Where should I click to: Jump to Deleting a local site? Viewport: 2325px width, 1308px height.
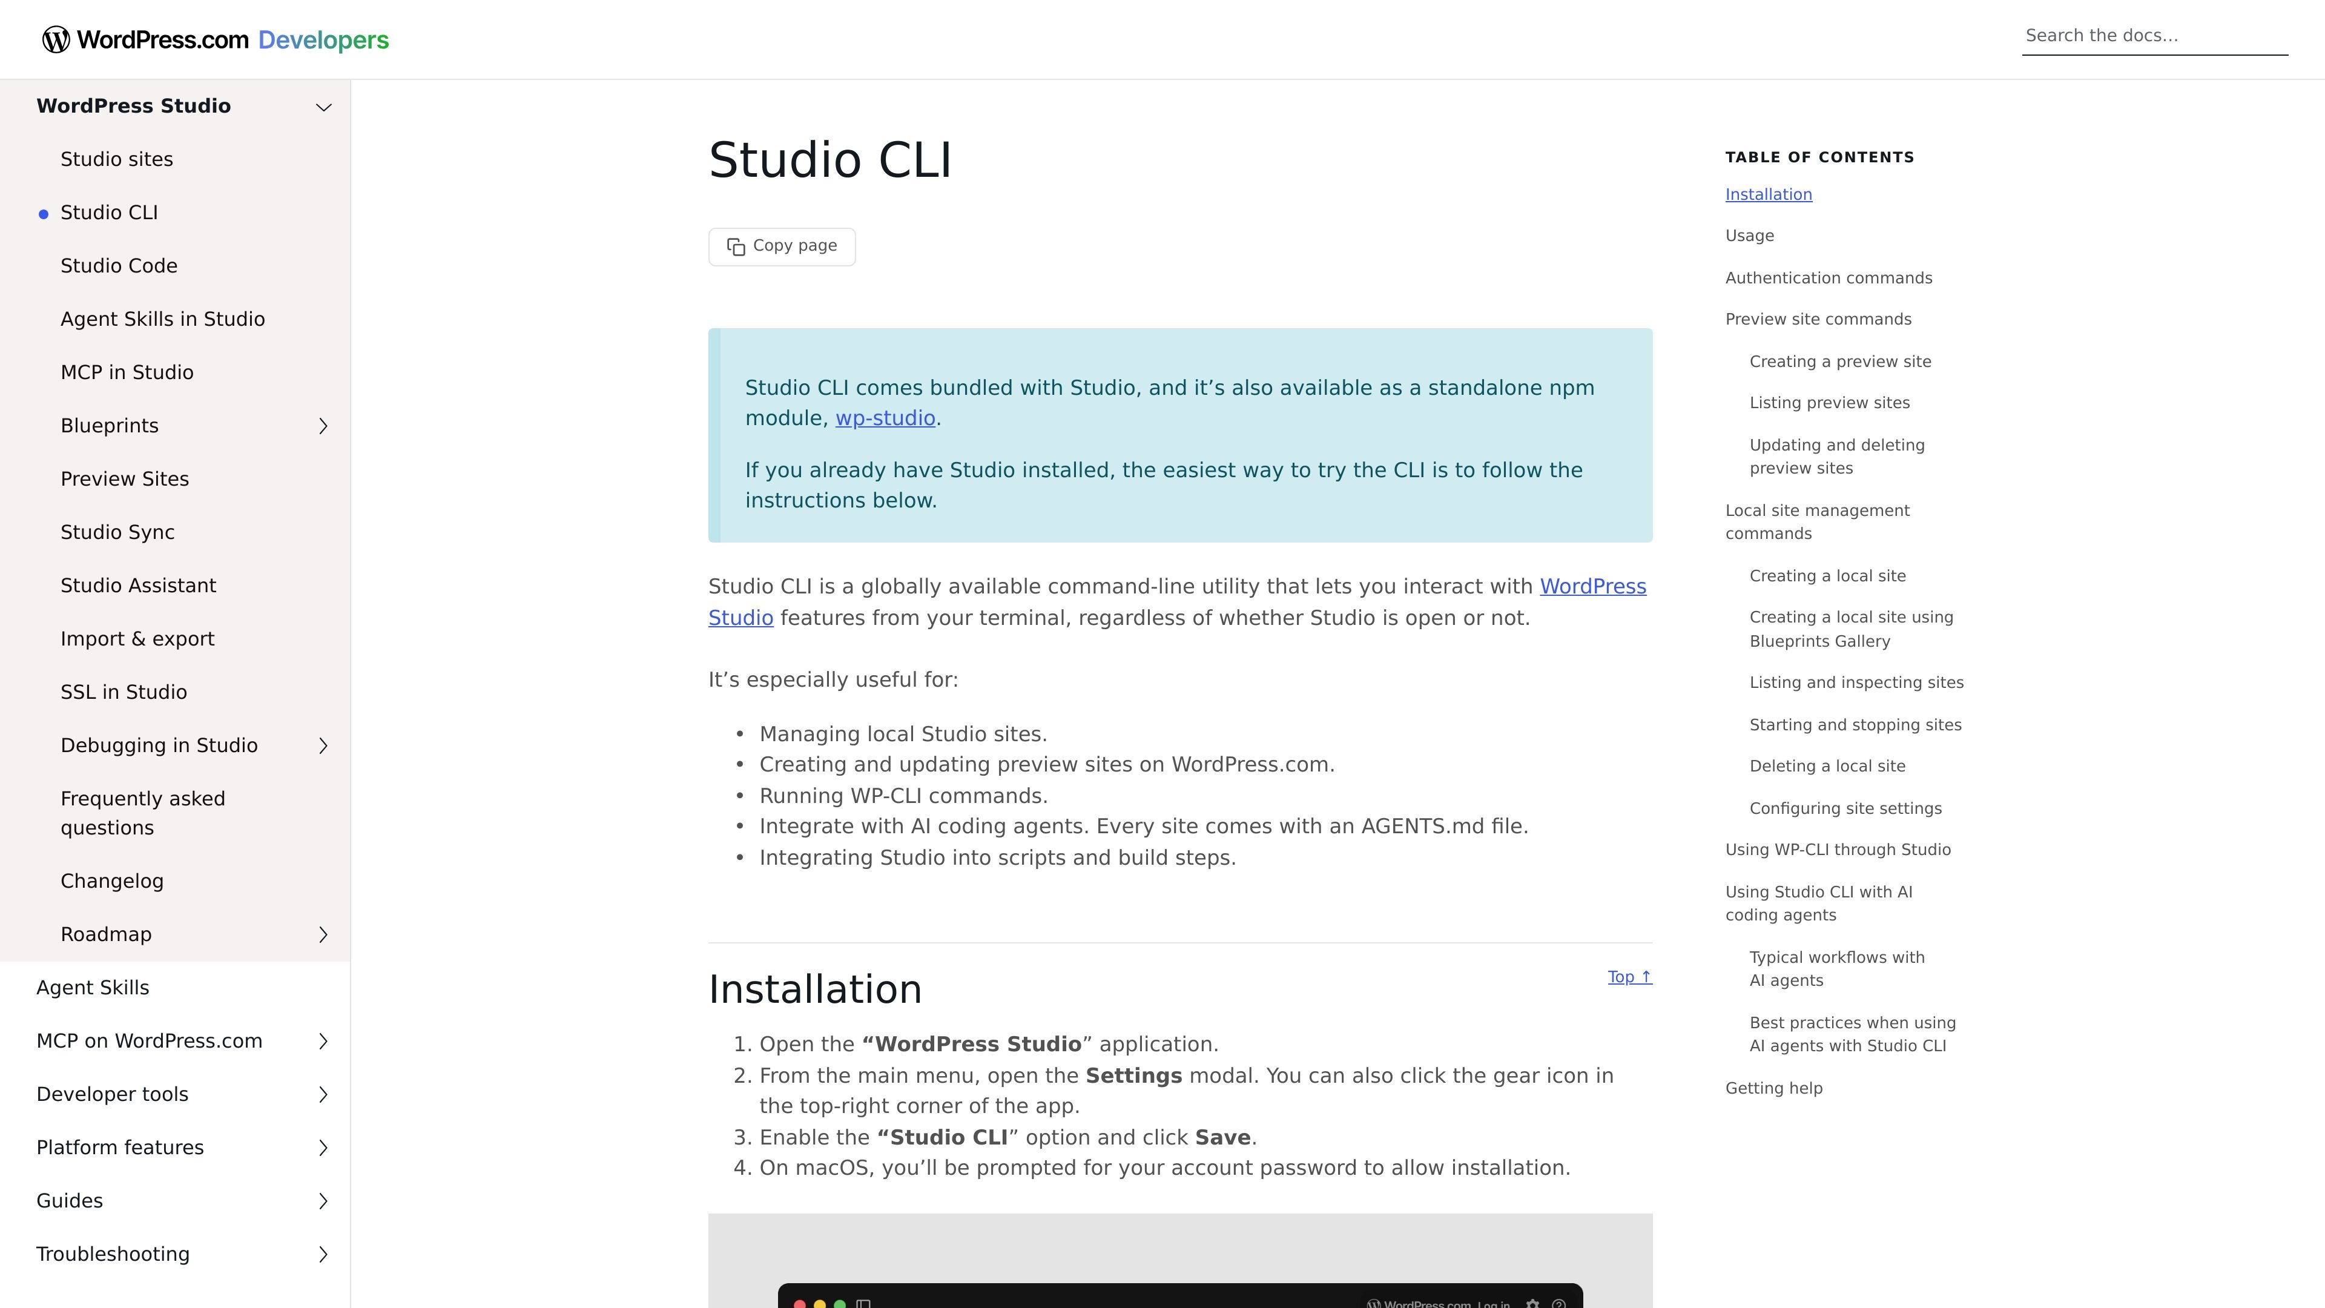[1828, 767]
